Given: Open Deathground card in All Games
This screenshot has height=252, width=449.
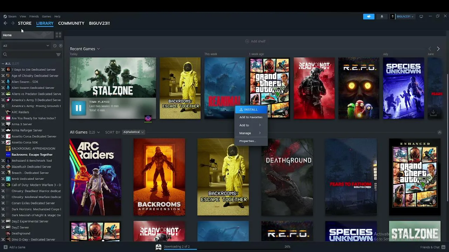Looking at the screenshot, I should 287,177.
